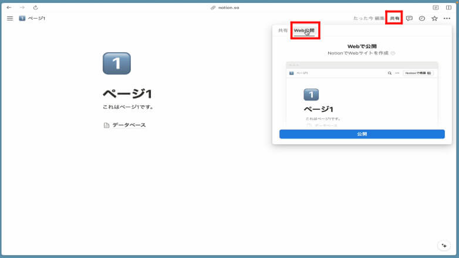Click the たった今 編集 edited status text
459x258 pixels.
[x=369, y=18]
